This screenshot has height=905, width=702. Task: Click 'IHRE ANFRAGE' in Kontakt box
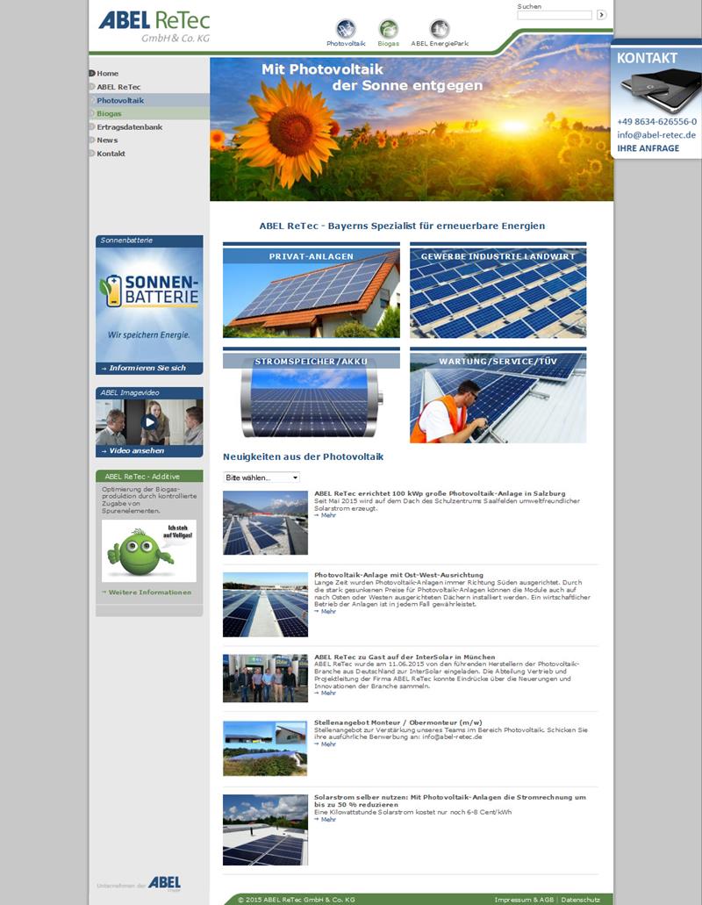tap(648, 148)
